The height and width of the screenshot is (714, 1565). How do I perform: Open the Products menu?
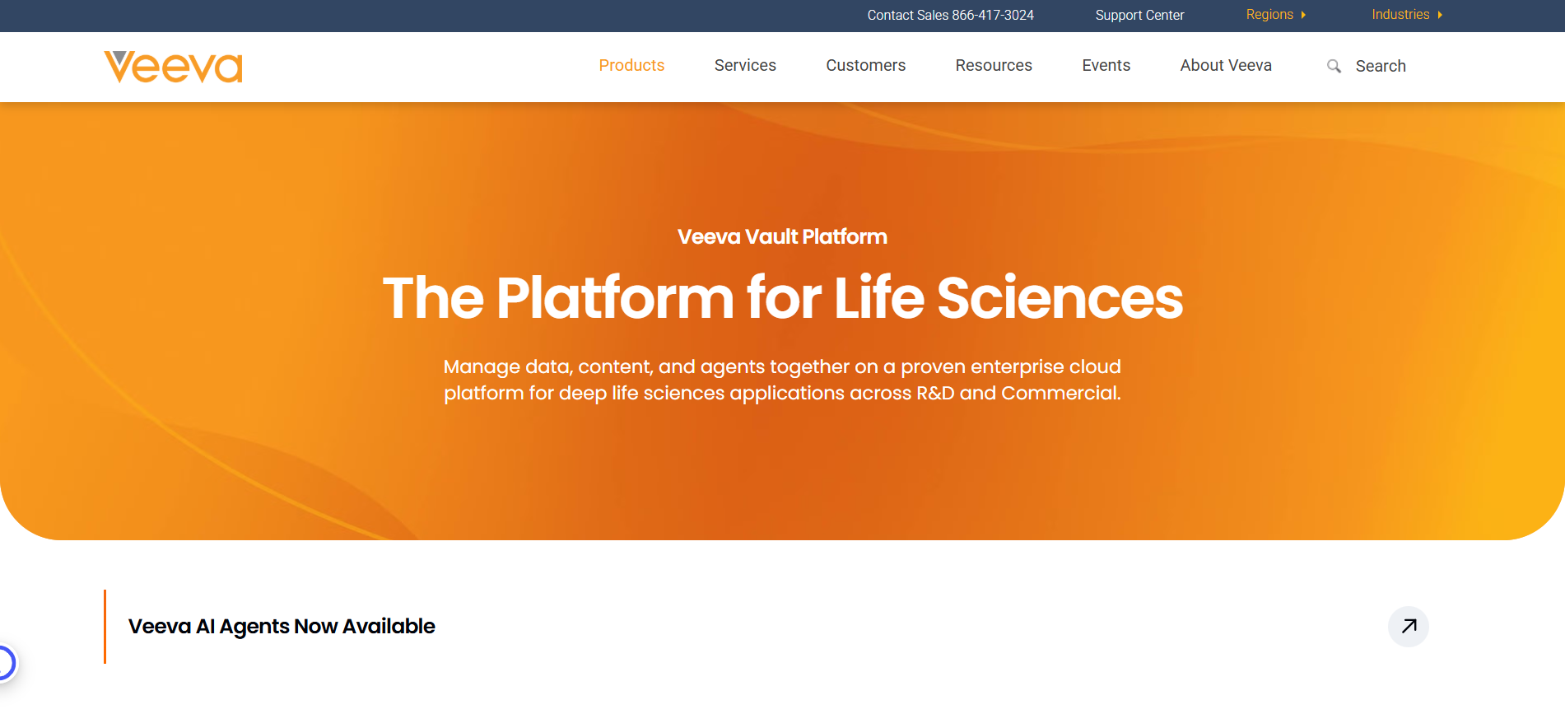(x=631, y=66)
